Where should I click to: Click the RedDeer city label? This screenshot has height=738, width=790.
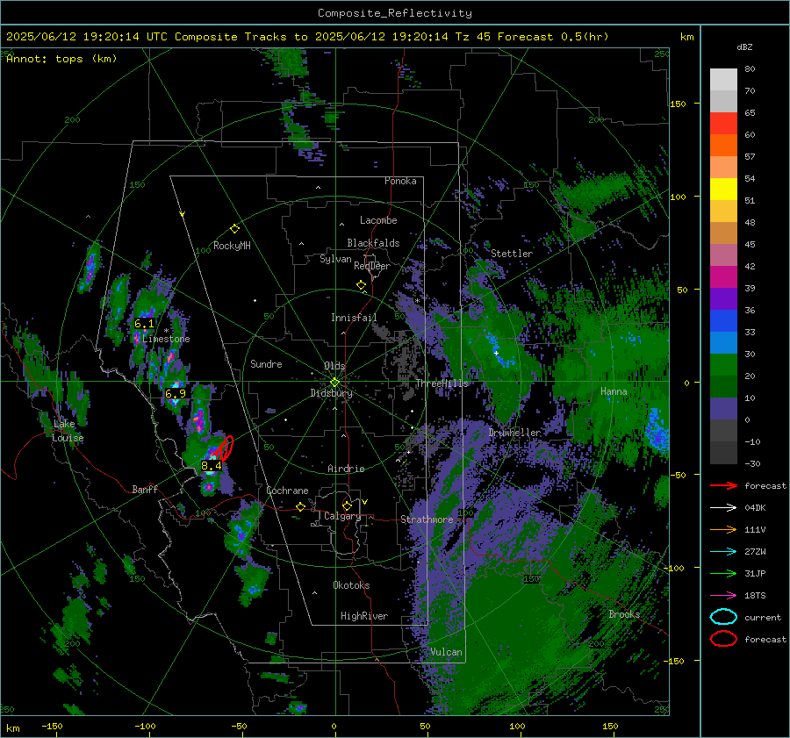point(372,266)
